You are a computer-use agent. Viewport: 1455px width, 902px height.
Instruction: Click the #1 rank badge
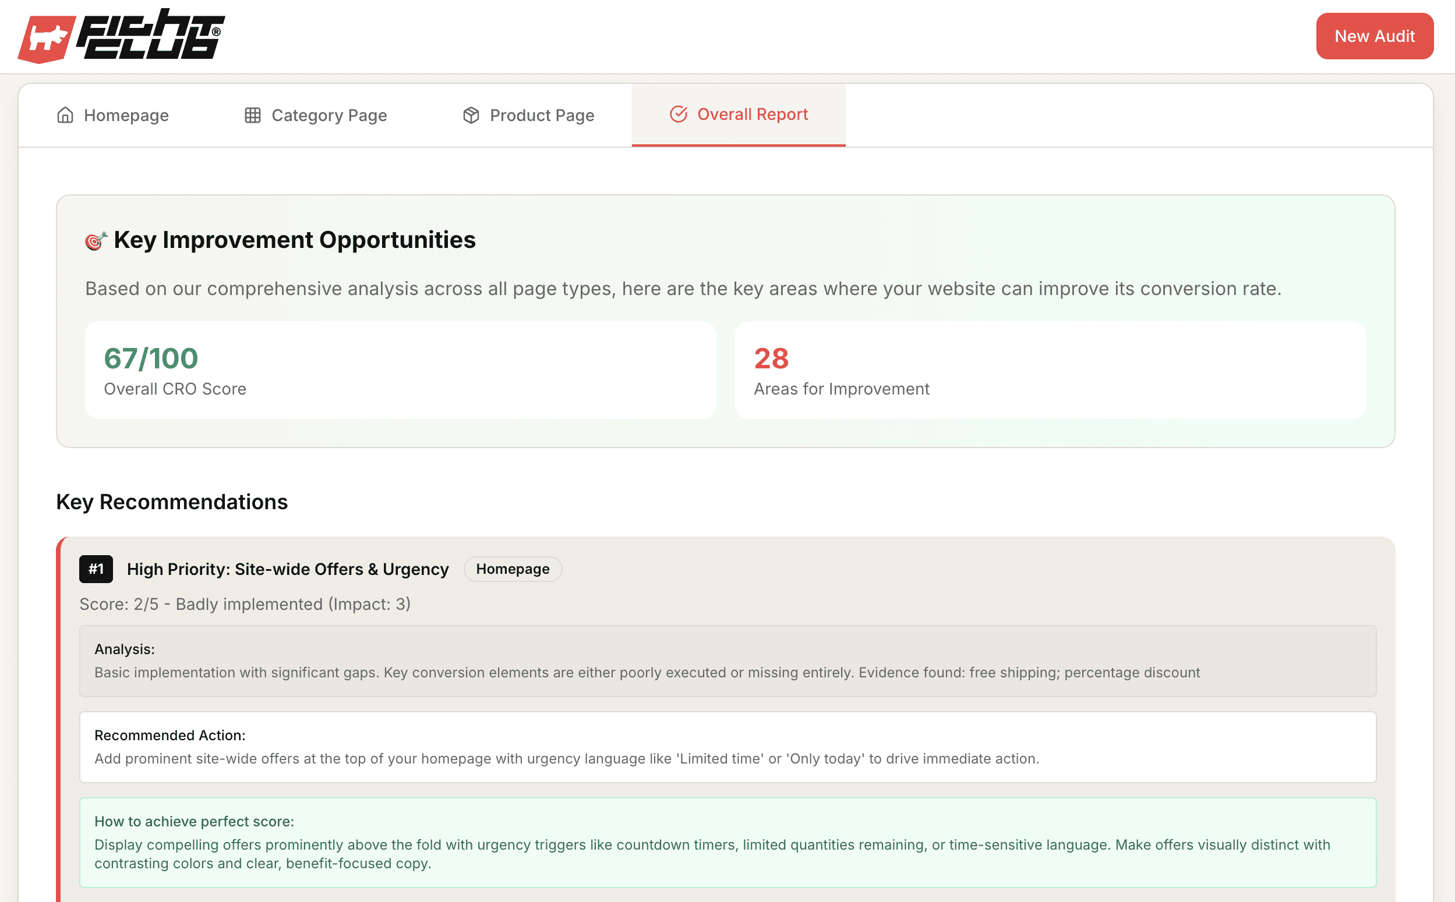[x=96, y=569]
